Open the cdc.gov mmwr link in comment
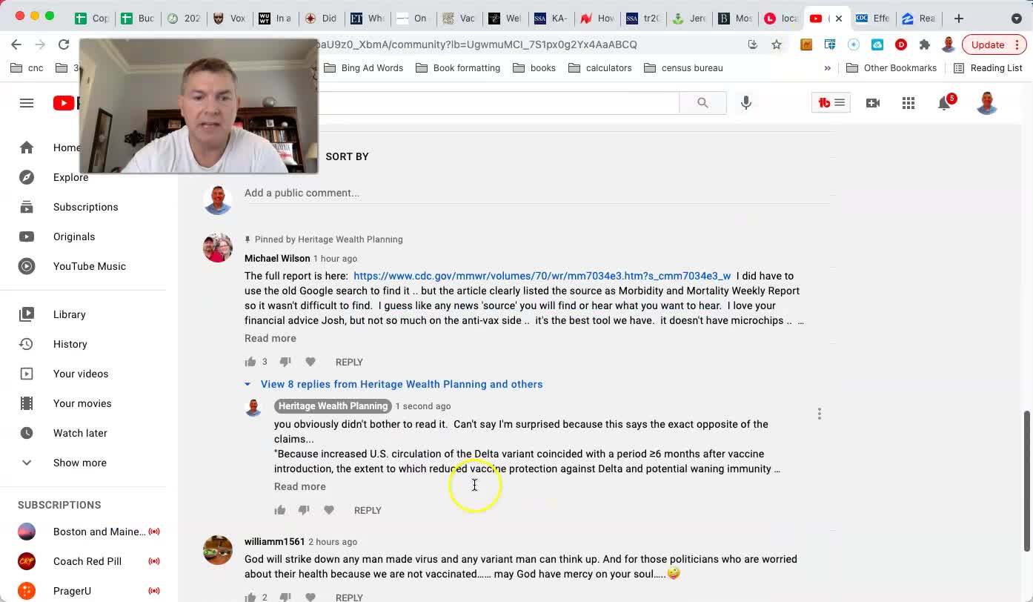This screenshot has height=602, width=1033. click(x=542, y=276)
